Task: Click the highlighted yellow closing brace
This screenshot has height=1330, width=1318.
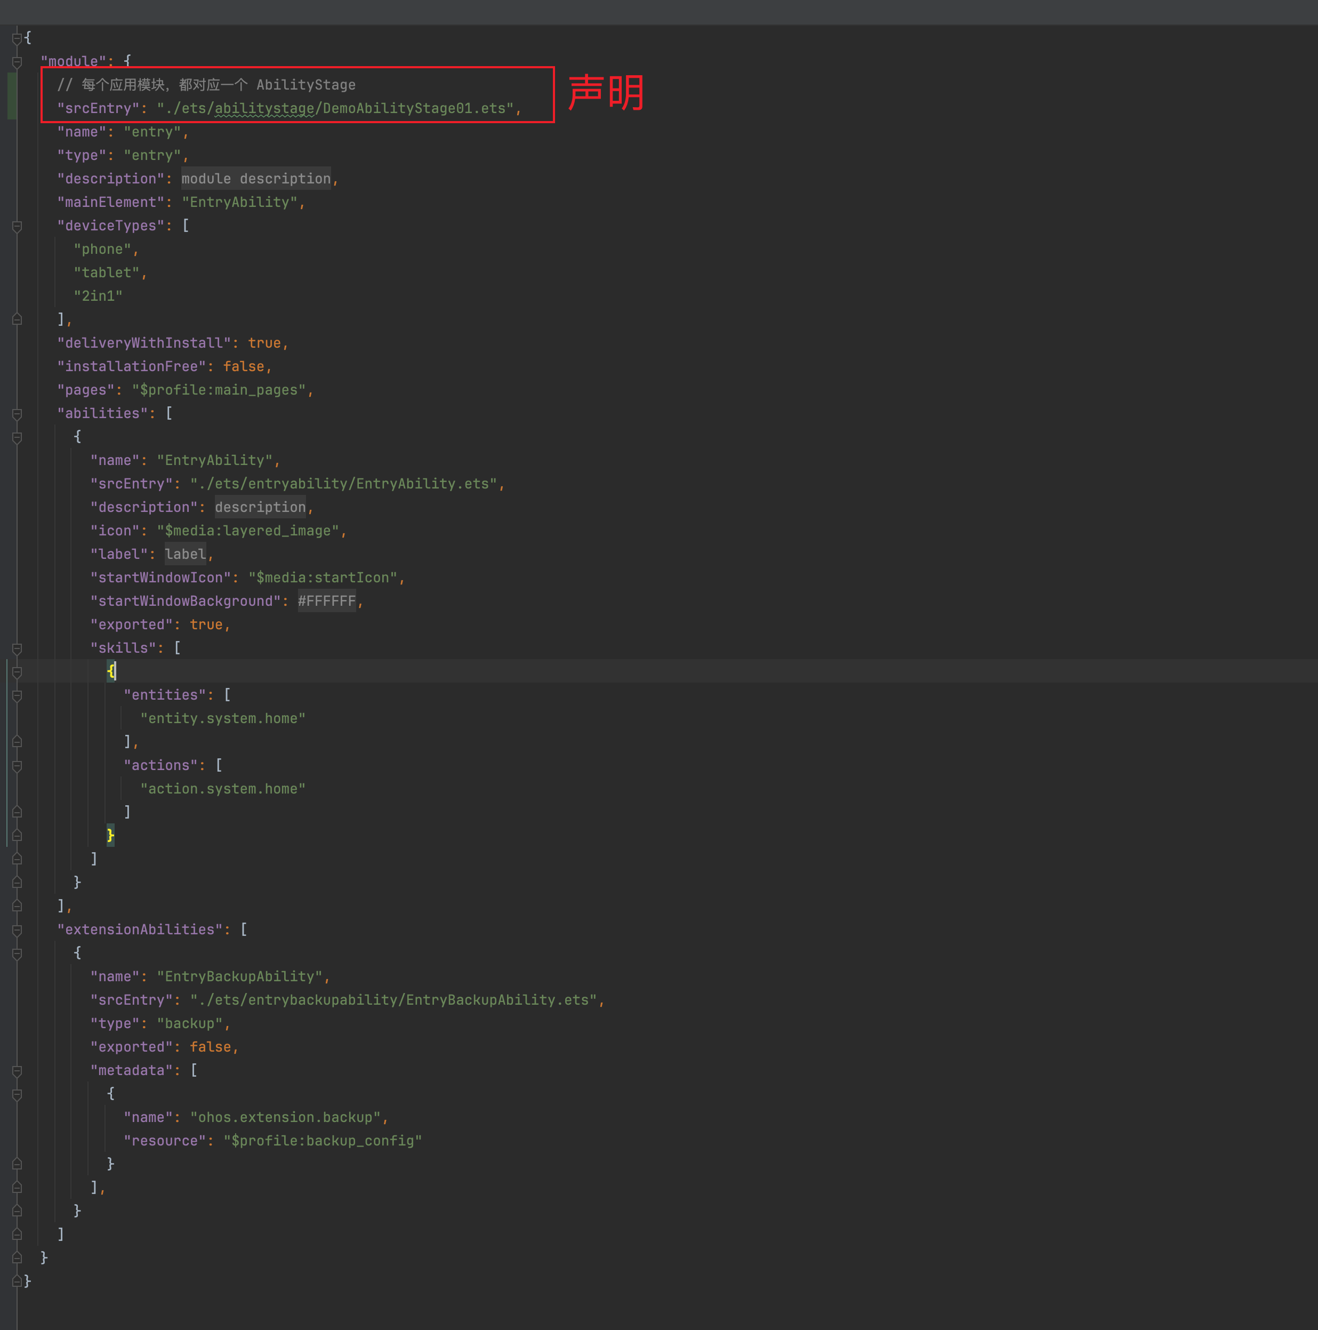Action: [110, 836]
